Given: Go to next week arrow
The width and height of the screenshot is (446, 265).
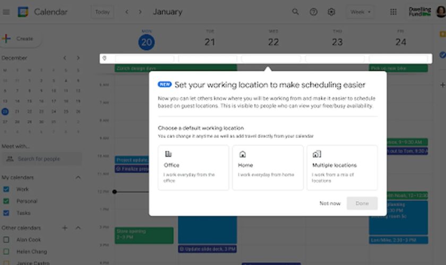Looking at the screenshot, I should [x=140, y=12].
